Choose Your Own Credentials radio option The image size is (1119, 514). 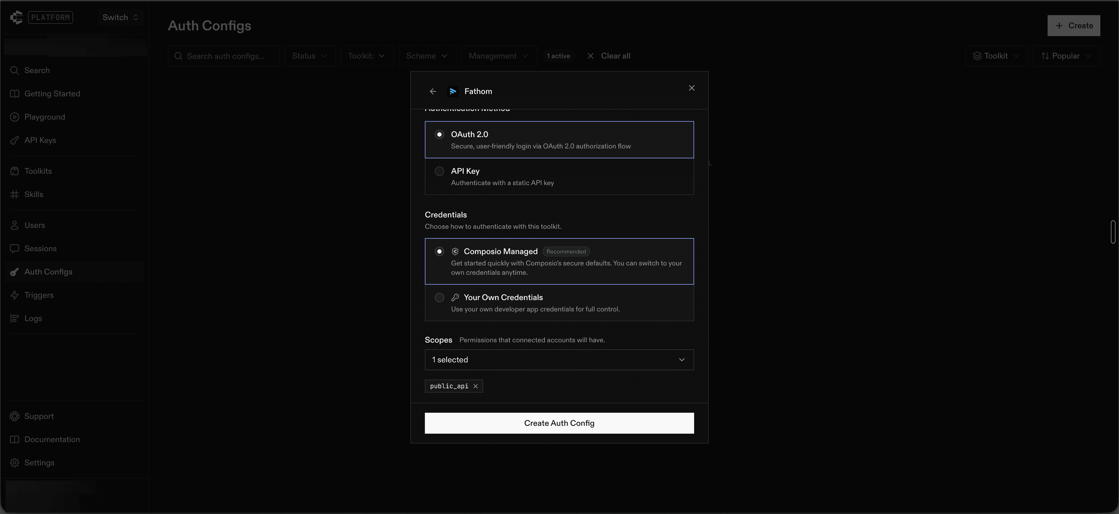pos(439,297)
